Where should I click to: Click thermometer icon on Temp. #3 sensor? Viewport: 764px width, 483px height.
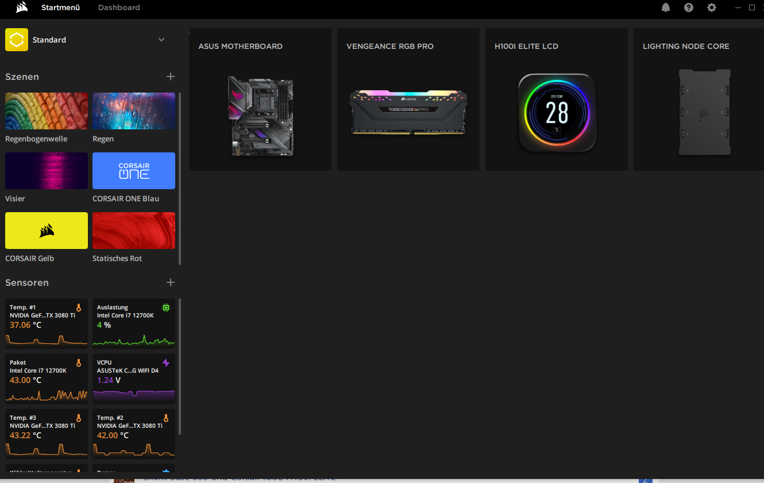click(79, 418)
